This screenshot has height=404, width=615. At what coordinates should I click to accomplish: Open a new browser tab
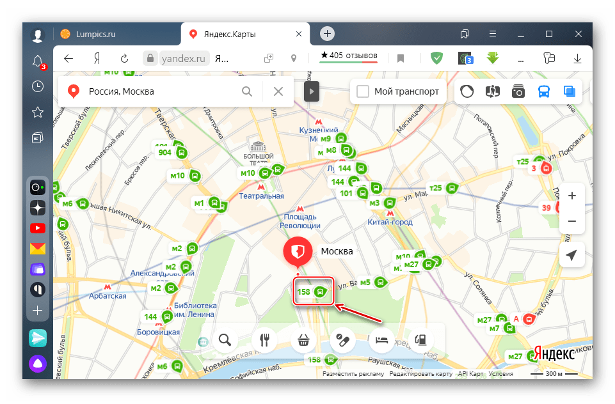[327, 34]
